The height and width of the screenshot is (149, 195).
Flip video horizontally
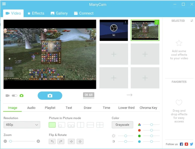point(71,141)
